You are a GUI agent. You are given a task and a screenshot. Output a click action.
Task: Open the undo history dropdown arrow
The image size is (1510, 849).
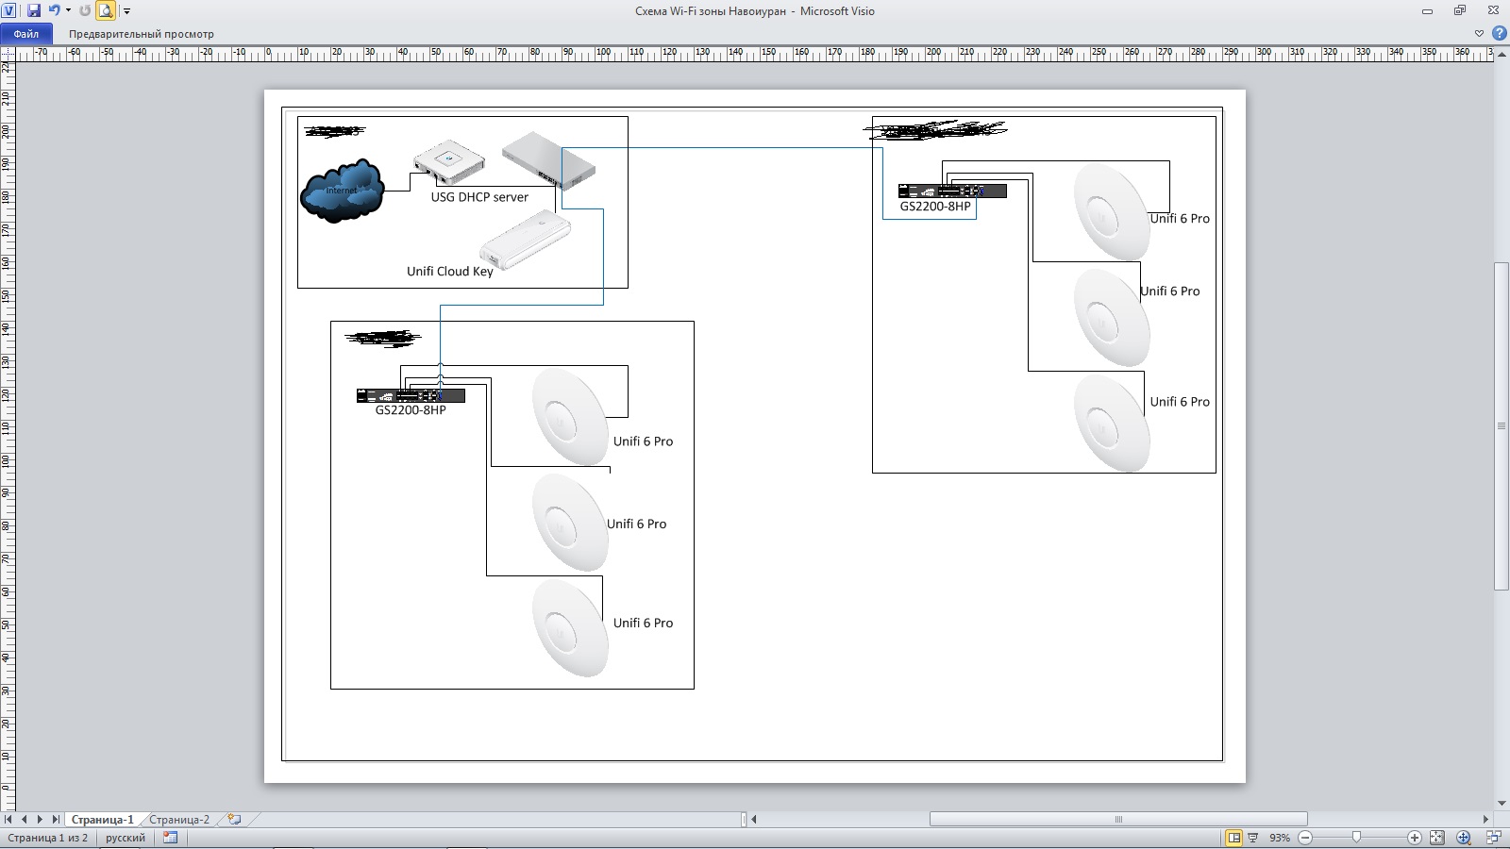click(x=68, y=11)
